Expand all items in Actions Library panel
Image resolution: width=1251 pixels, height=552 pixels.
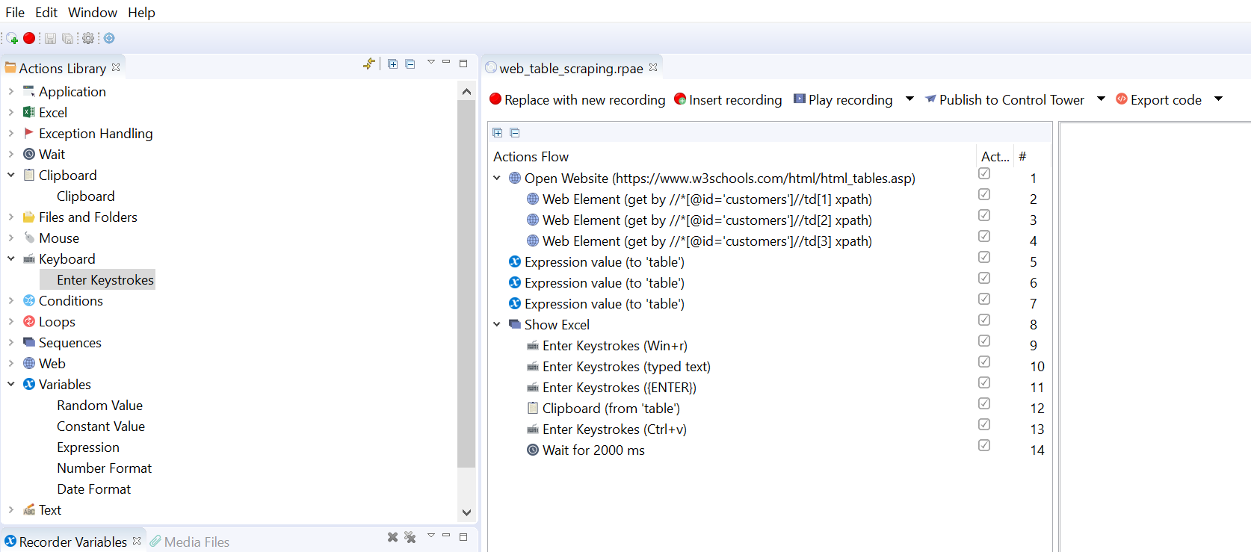(x=393, y=64)
